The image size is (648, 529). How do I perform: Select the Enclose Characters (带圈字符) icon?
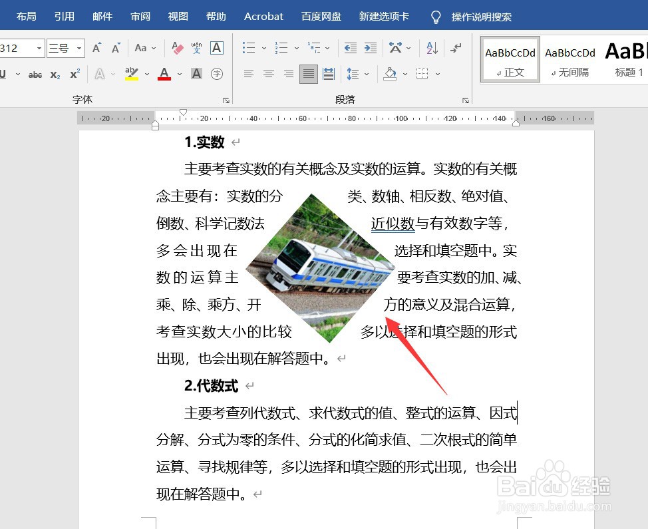pos(216,73)
